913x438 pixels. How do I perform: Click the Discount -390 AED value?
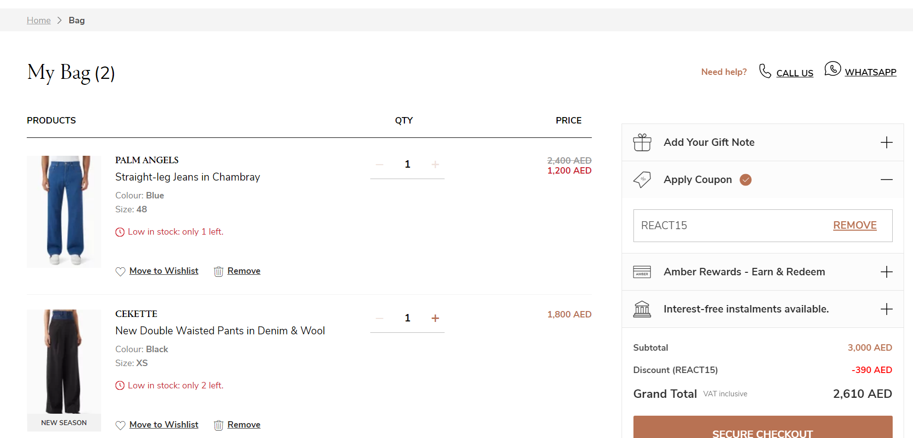(x=872, y=370)
